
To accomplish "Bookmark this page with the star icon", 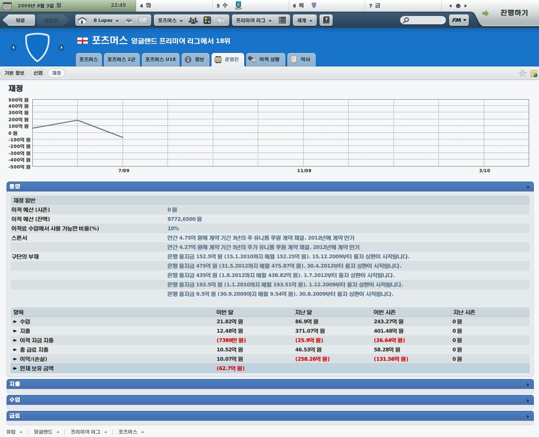I will point(523,73).
